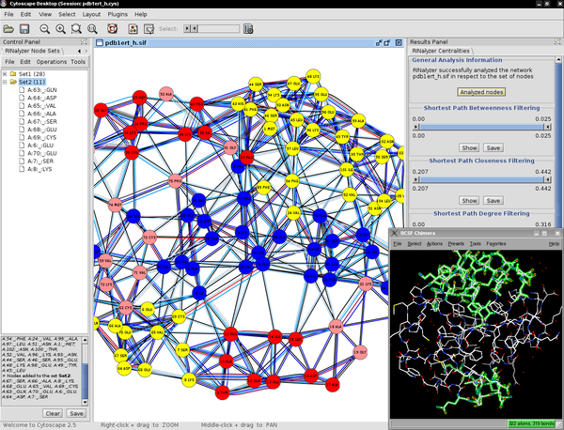Open the Operations menu in RINalyzer Node Sets

point(51,62)
